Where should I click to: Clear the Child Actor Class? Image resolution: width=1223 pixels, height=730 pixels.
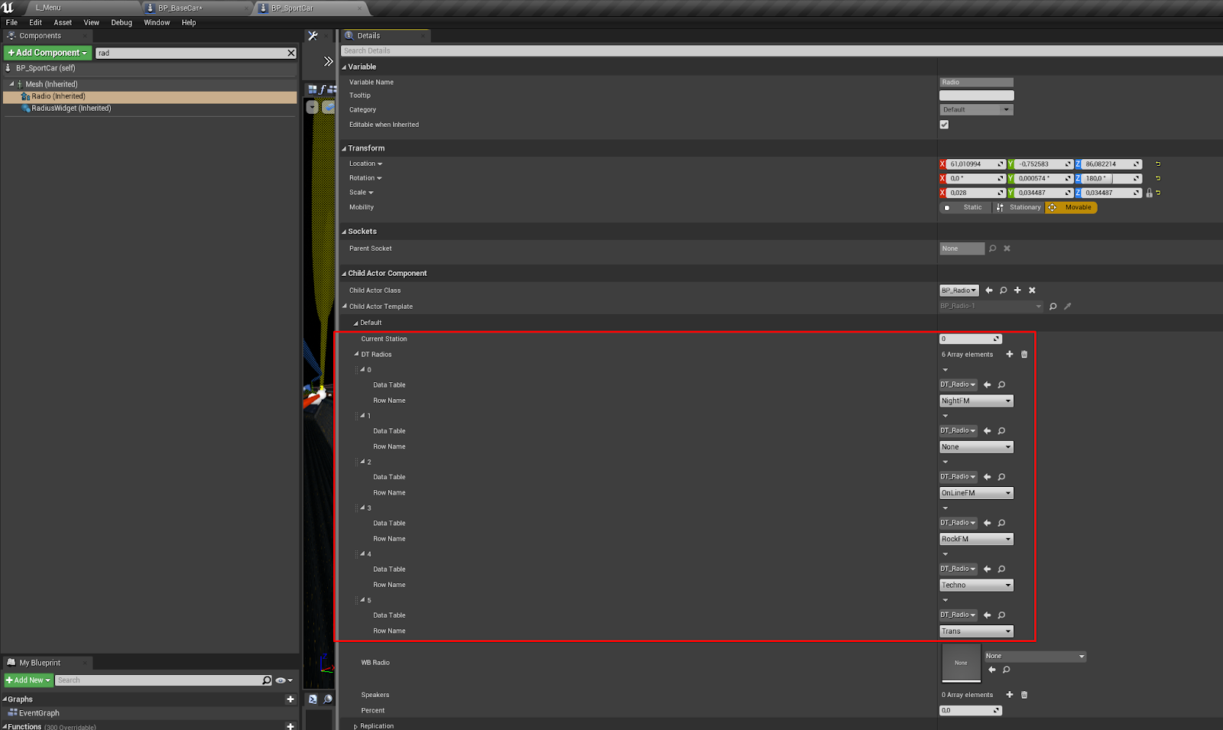tap(1032, 290)
